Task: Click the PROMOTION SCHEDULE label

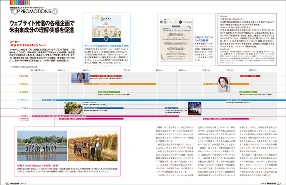Action: [x=24, y=67]
